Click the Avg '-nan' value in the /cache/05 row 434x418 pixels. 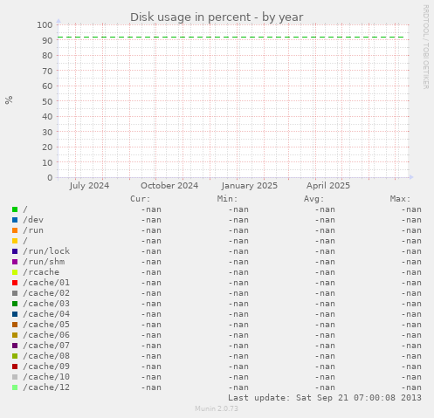pos(325,325)
